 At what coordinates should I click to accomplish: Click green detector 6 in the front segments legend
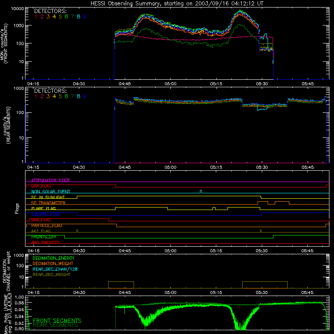[66, 17]
